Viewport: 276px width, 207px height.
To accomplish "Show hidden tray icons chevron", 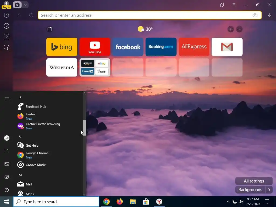I will 228,202.
